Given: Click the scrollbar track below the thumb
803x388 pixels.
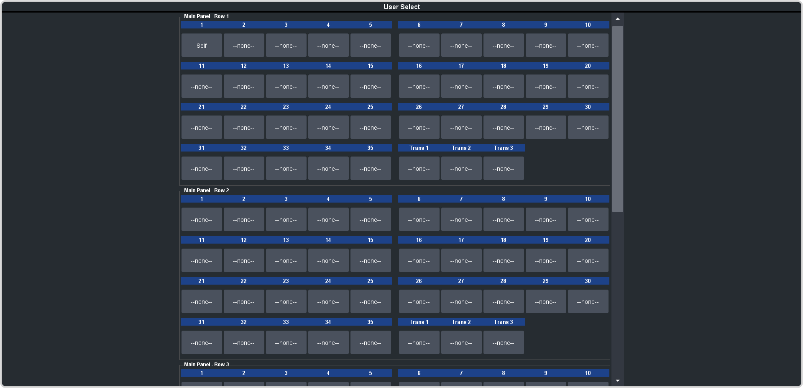Looking at the screenshot, I should point(618,293).
